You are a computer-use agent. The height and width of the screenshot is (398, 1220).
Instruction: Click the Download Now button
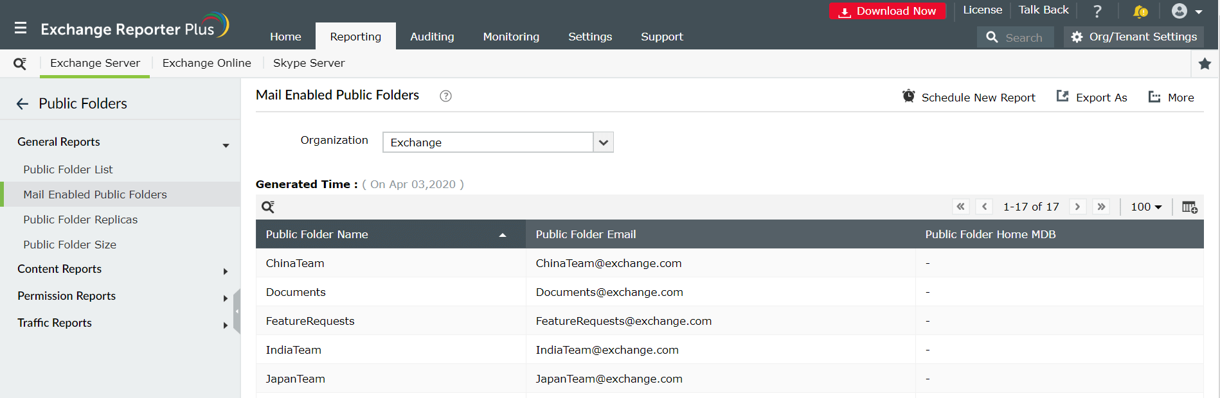(x=888, y=11)
